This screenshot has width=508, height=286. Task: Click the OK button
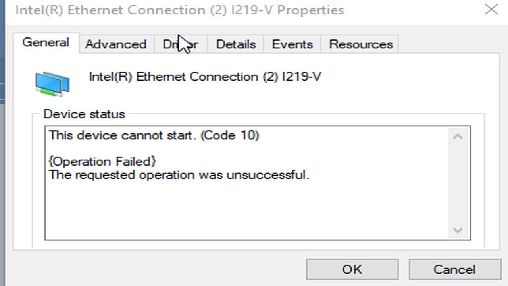tap(352, 269)
